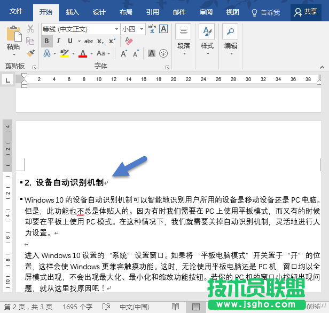329x313 pixels.
Task: Click the 1695 个字 word count
Action: click(x=78, y=307)
